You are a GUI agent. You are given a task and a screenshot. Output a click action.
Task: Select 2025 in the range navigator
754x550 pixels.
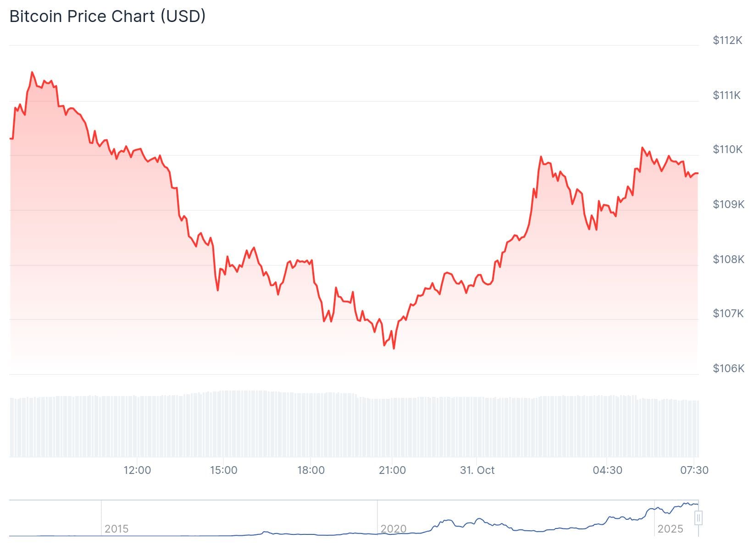point(670,529)
